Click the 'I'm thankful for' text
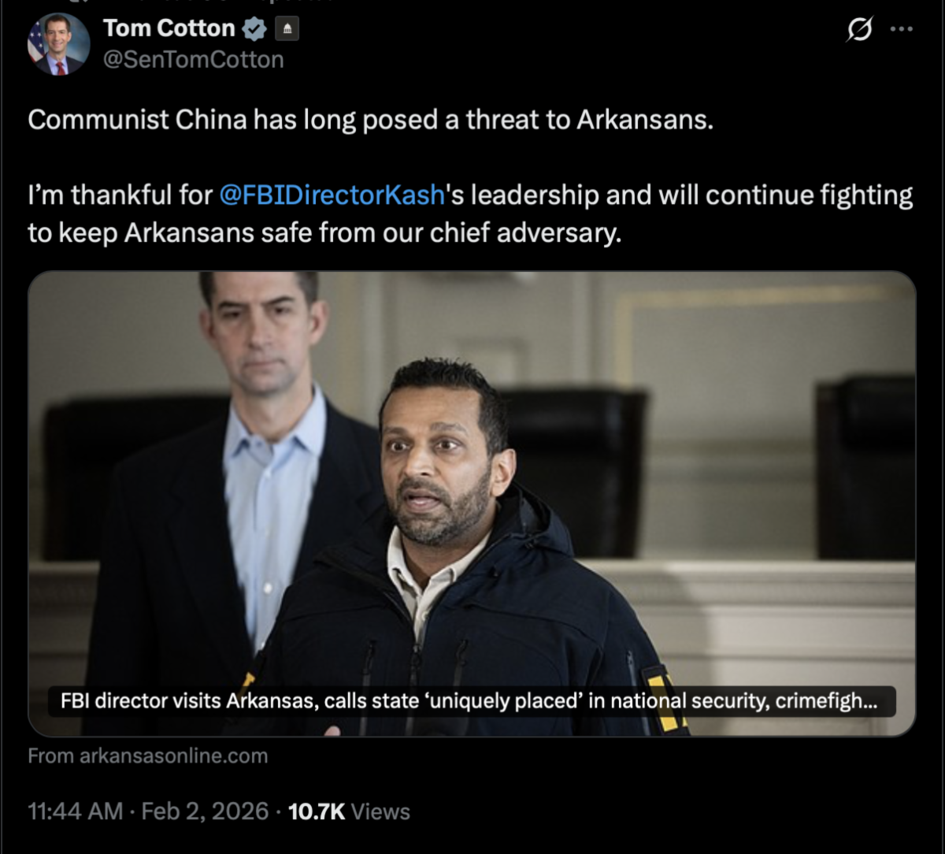Screen dimensions: 945x854 coord(120,195)
